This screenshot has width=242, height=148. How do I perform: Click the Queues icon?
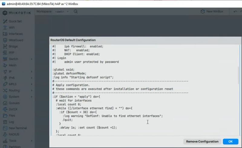tap(5, 103)
